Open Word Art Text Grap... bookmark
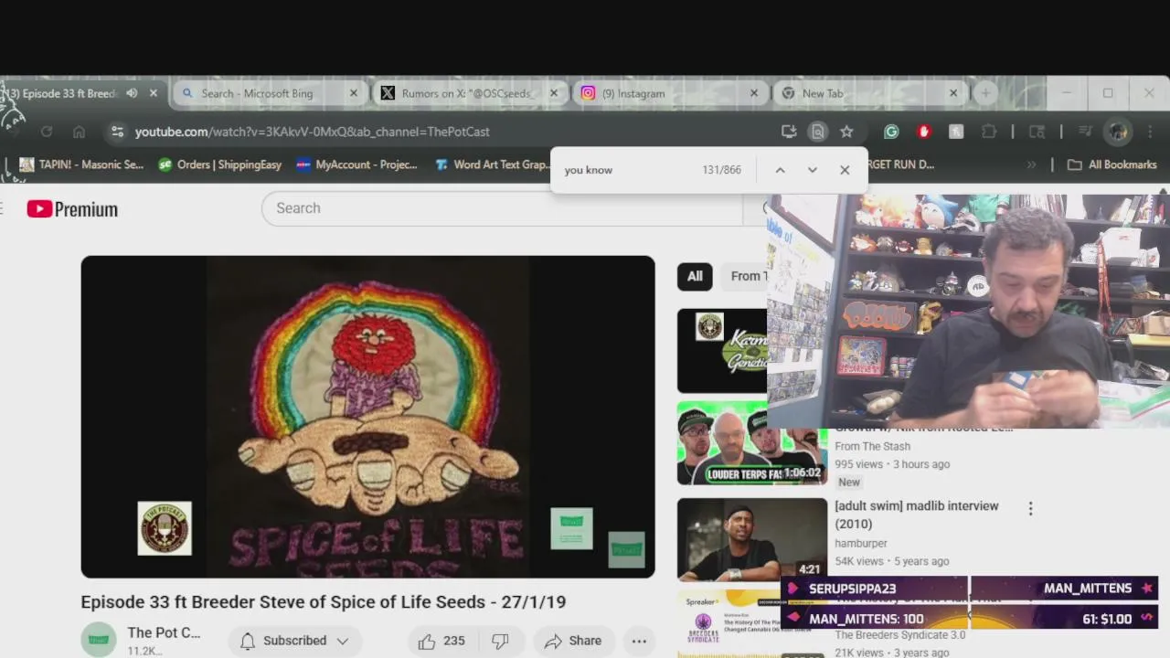 pos(492,164)
